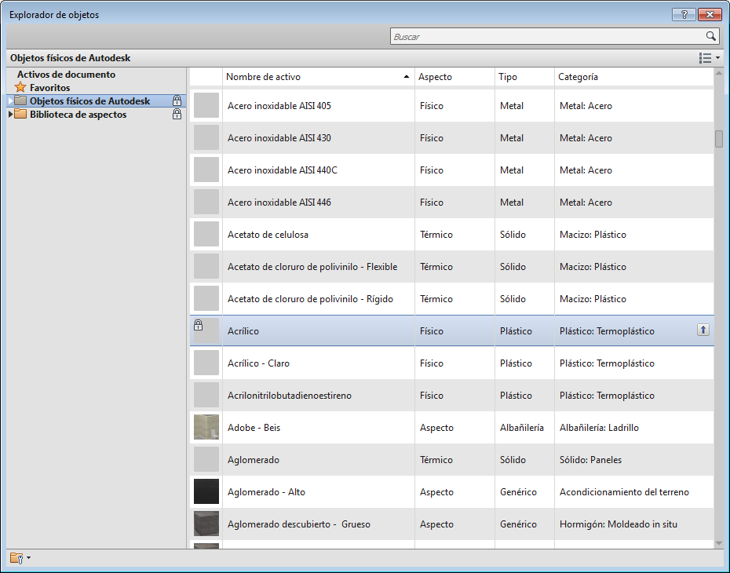Select the Aglomerado - Alto thumbnail
The image size is (730, 573).
point(206,491)
